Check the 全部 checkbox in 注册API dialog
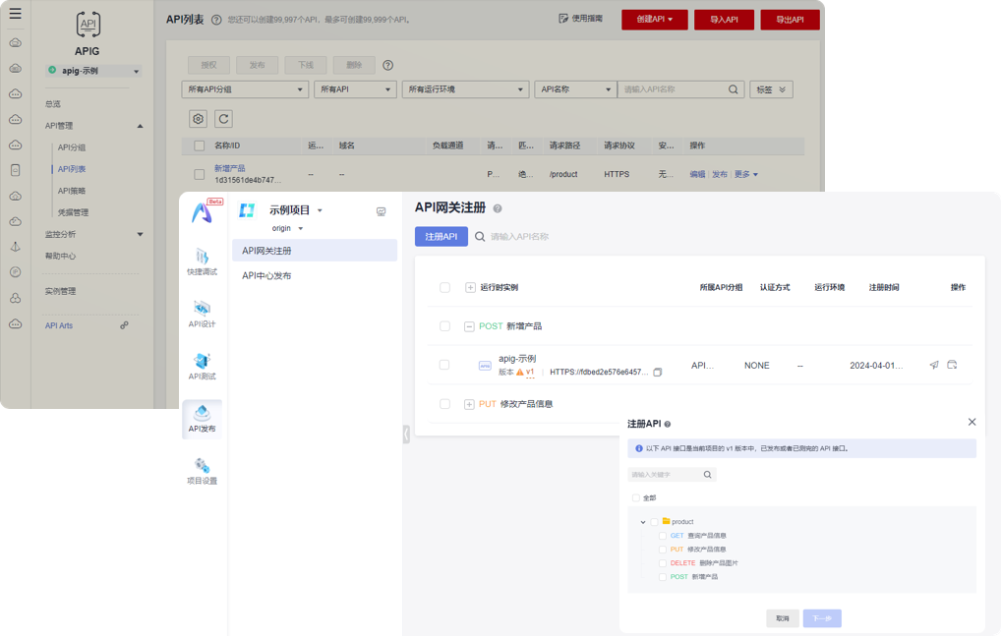This screenshot has width=1001, height=639. tap(636, 497)
